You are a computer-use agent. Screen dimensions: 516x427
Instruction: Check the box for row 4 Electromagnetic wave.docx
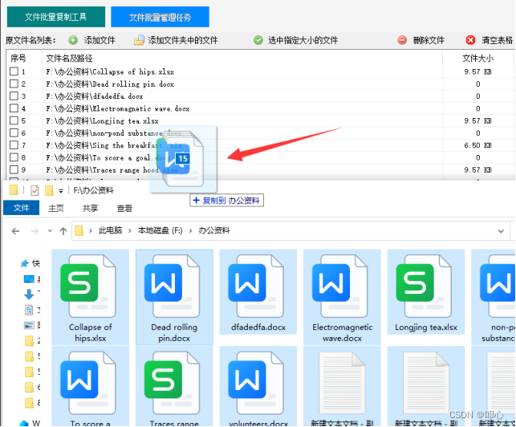point(14,108)
